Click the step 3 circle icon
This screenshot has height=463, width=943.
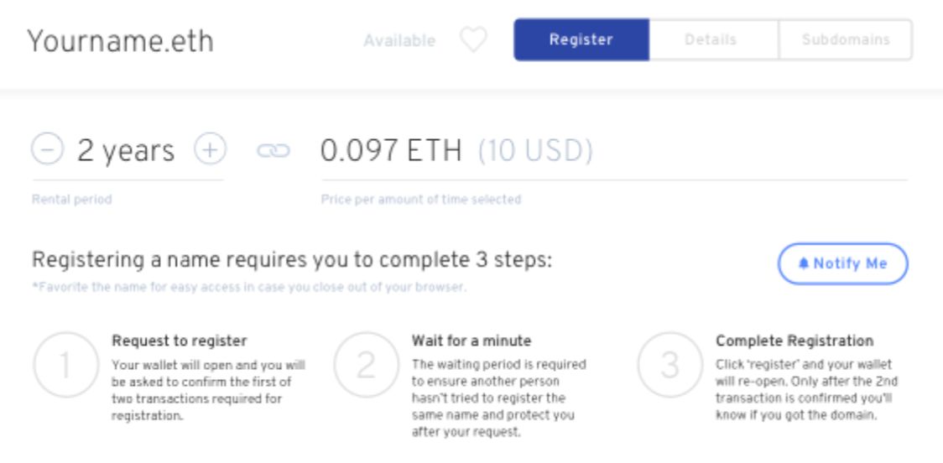pyautogui.click(x=670, y=366)
